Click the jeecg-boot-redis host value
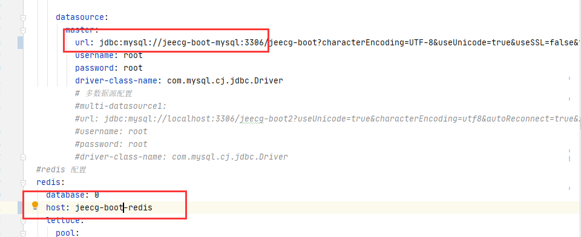 pos(114,208)
